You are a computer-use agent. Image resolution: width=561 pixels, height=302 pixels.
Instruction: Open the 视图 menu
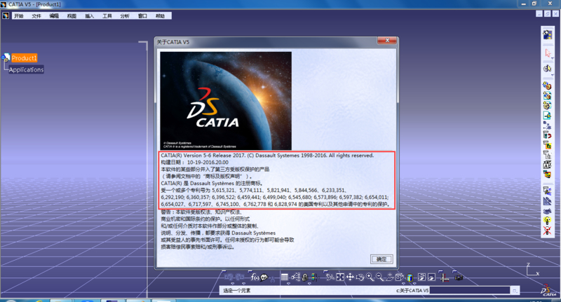pos(72,15)
